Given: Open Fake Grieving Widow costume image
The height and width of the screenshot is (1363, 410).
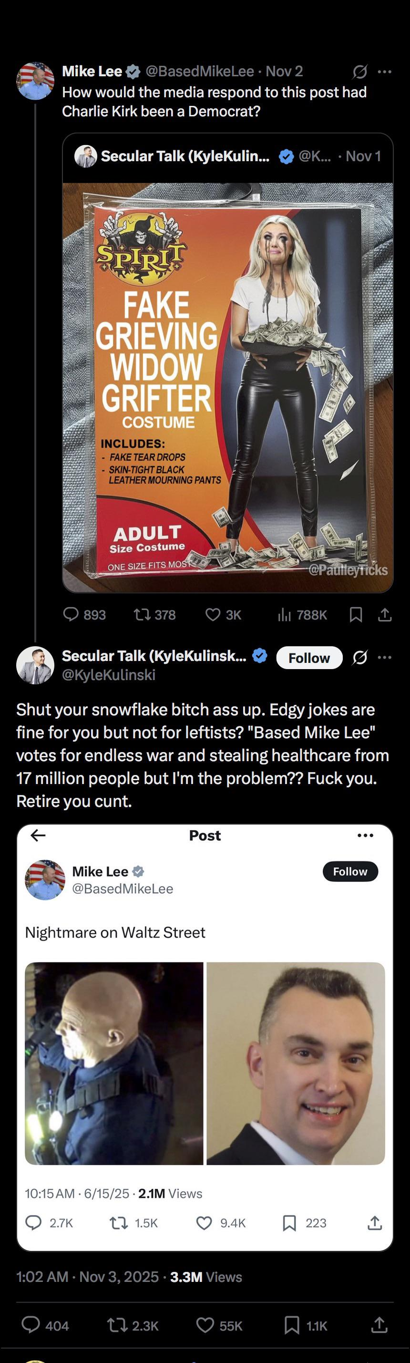Looking at the screenshot, I should 227,387.
